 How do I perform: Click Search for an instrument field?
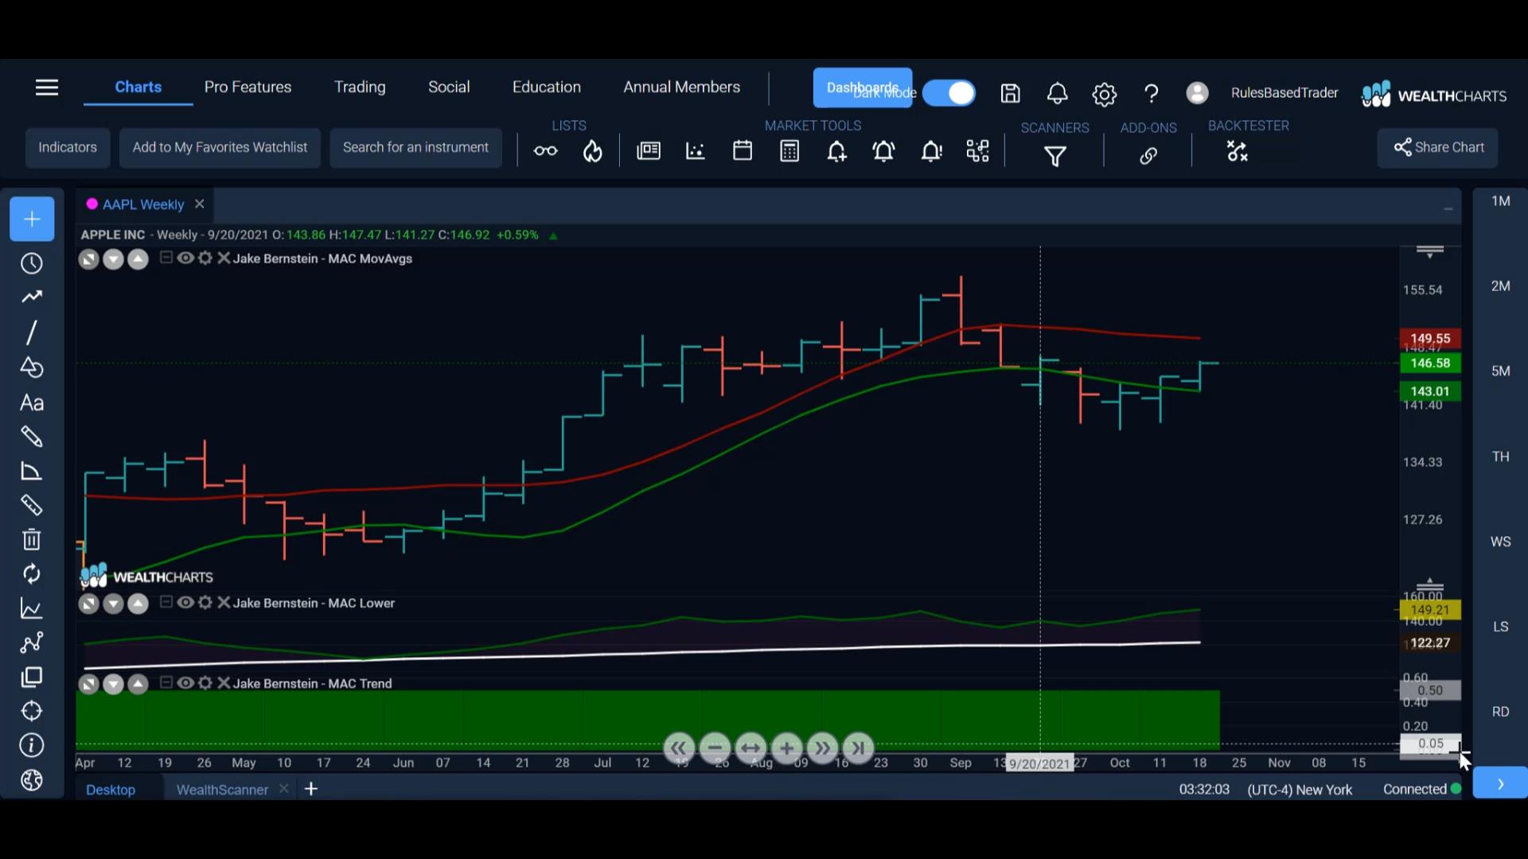pos(415,147)
